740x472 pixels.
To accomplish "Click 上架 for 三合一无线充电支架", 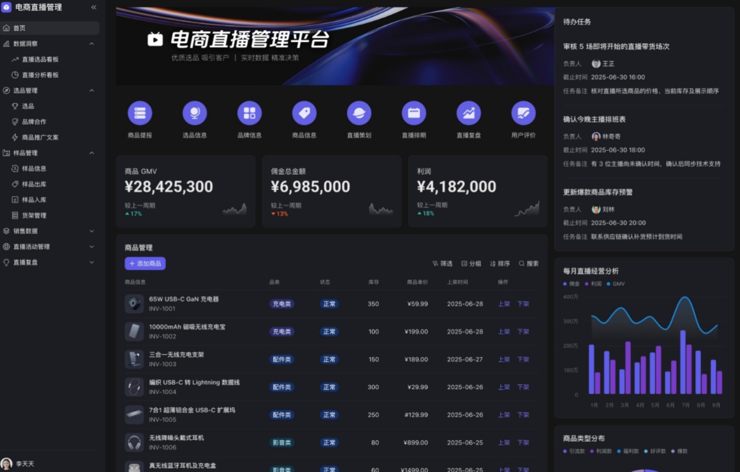I will coord(504,360).
